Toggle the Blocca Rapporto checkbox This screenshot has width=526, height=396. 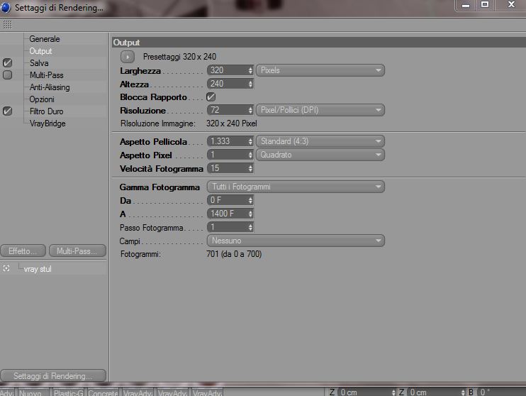(211, 97)
